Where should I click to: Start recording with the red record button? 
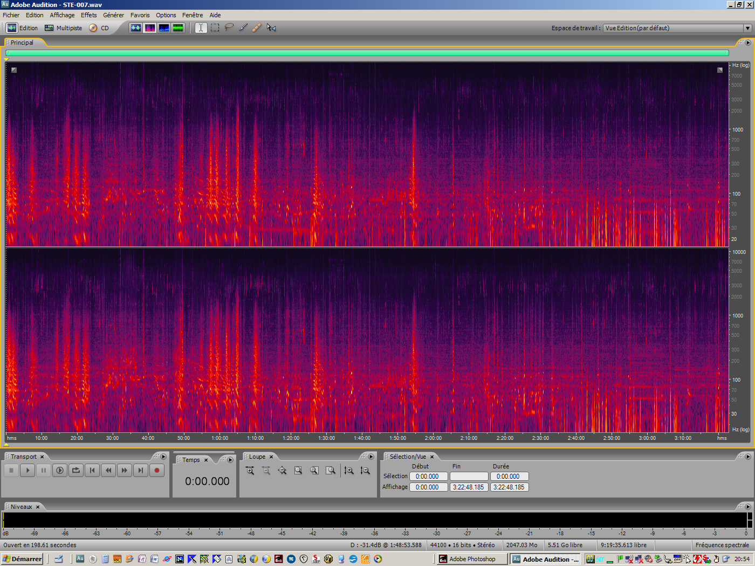click(156, 470)
